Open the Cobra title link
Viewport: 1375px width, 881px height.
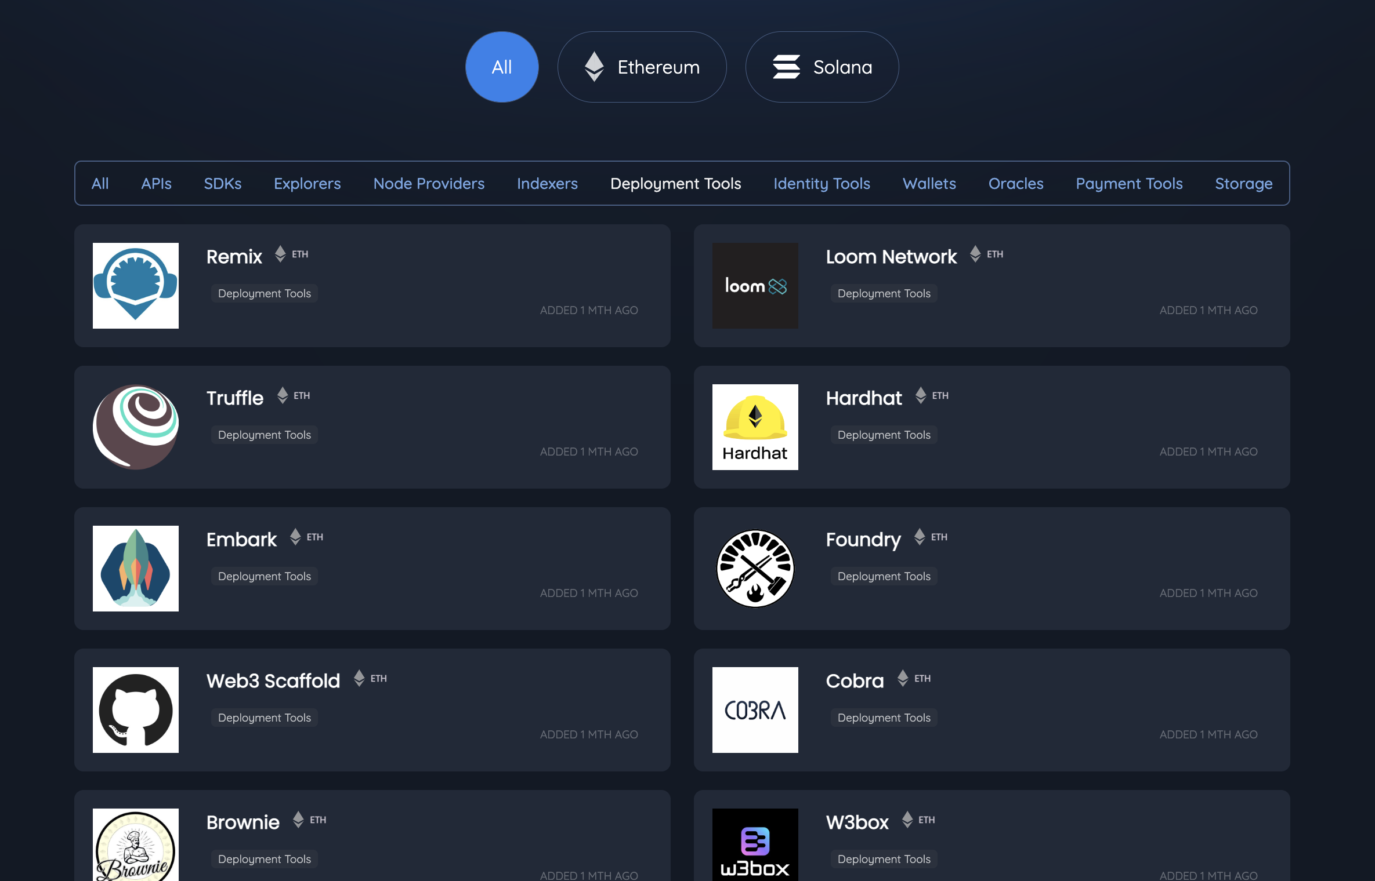coord(855,681)
